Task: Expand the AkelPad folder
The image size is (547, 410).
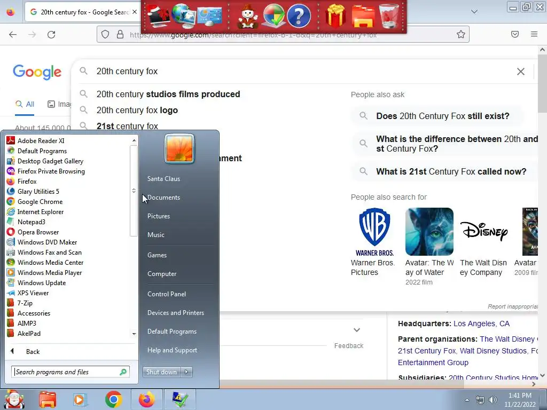Action: [x=24, y=333]
